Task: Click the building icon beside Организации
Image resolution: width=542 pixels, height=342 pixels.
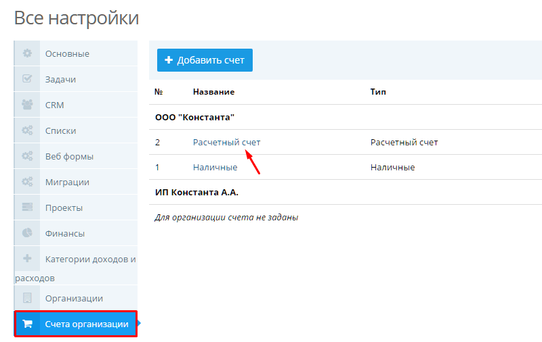Action: (27, 298)
